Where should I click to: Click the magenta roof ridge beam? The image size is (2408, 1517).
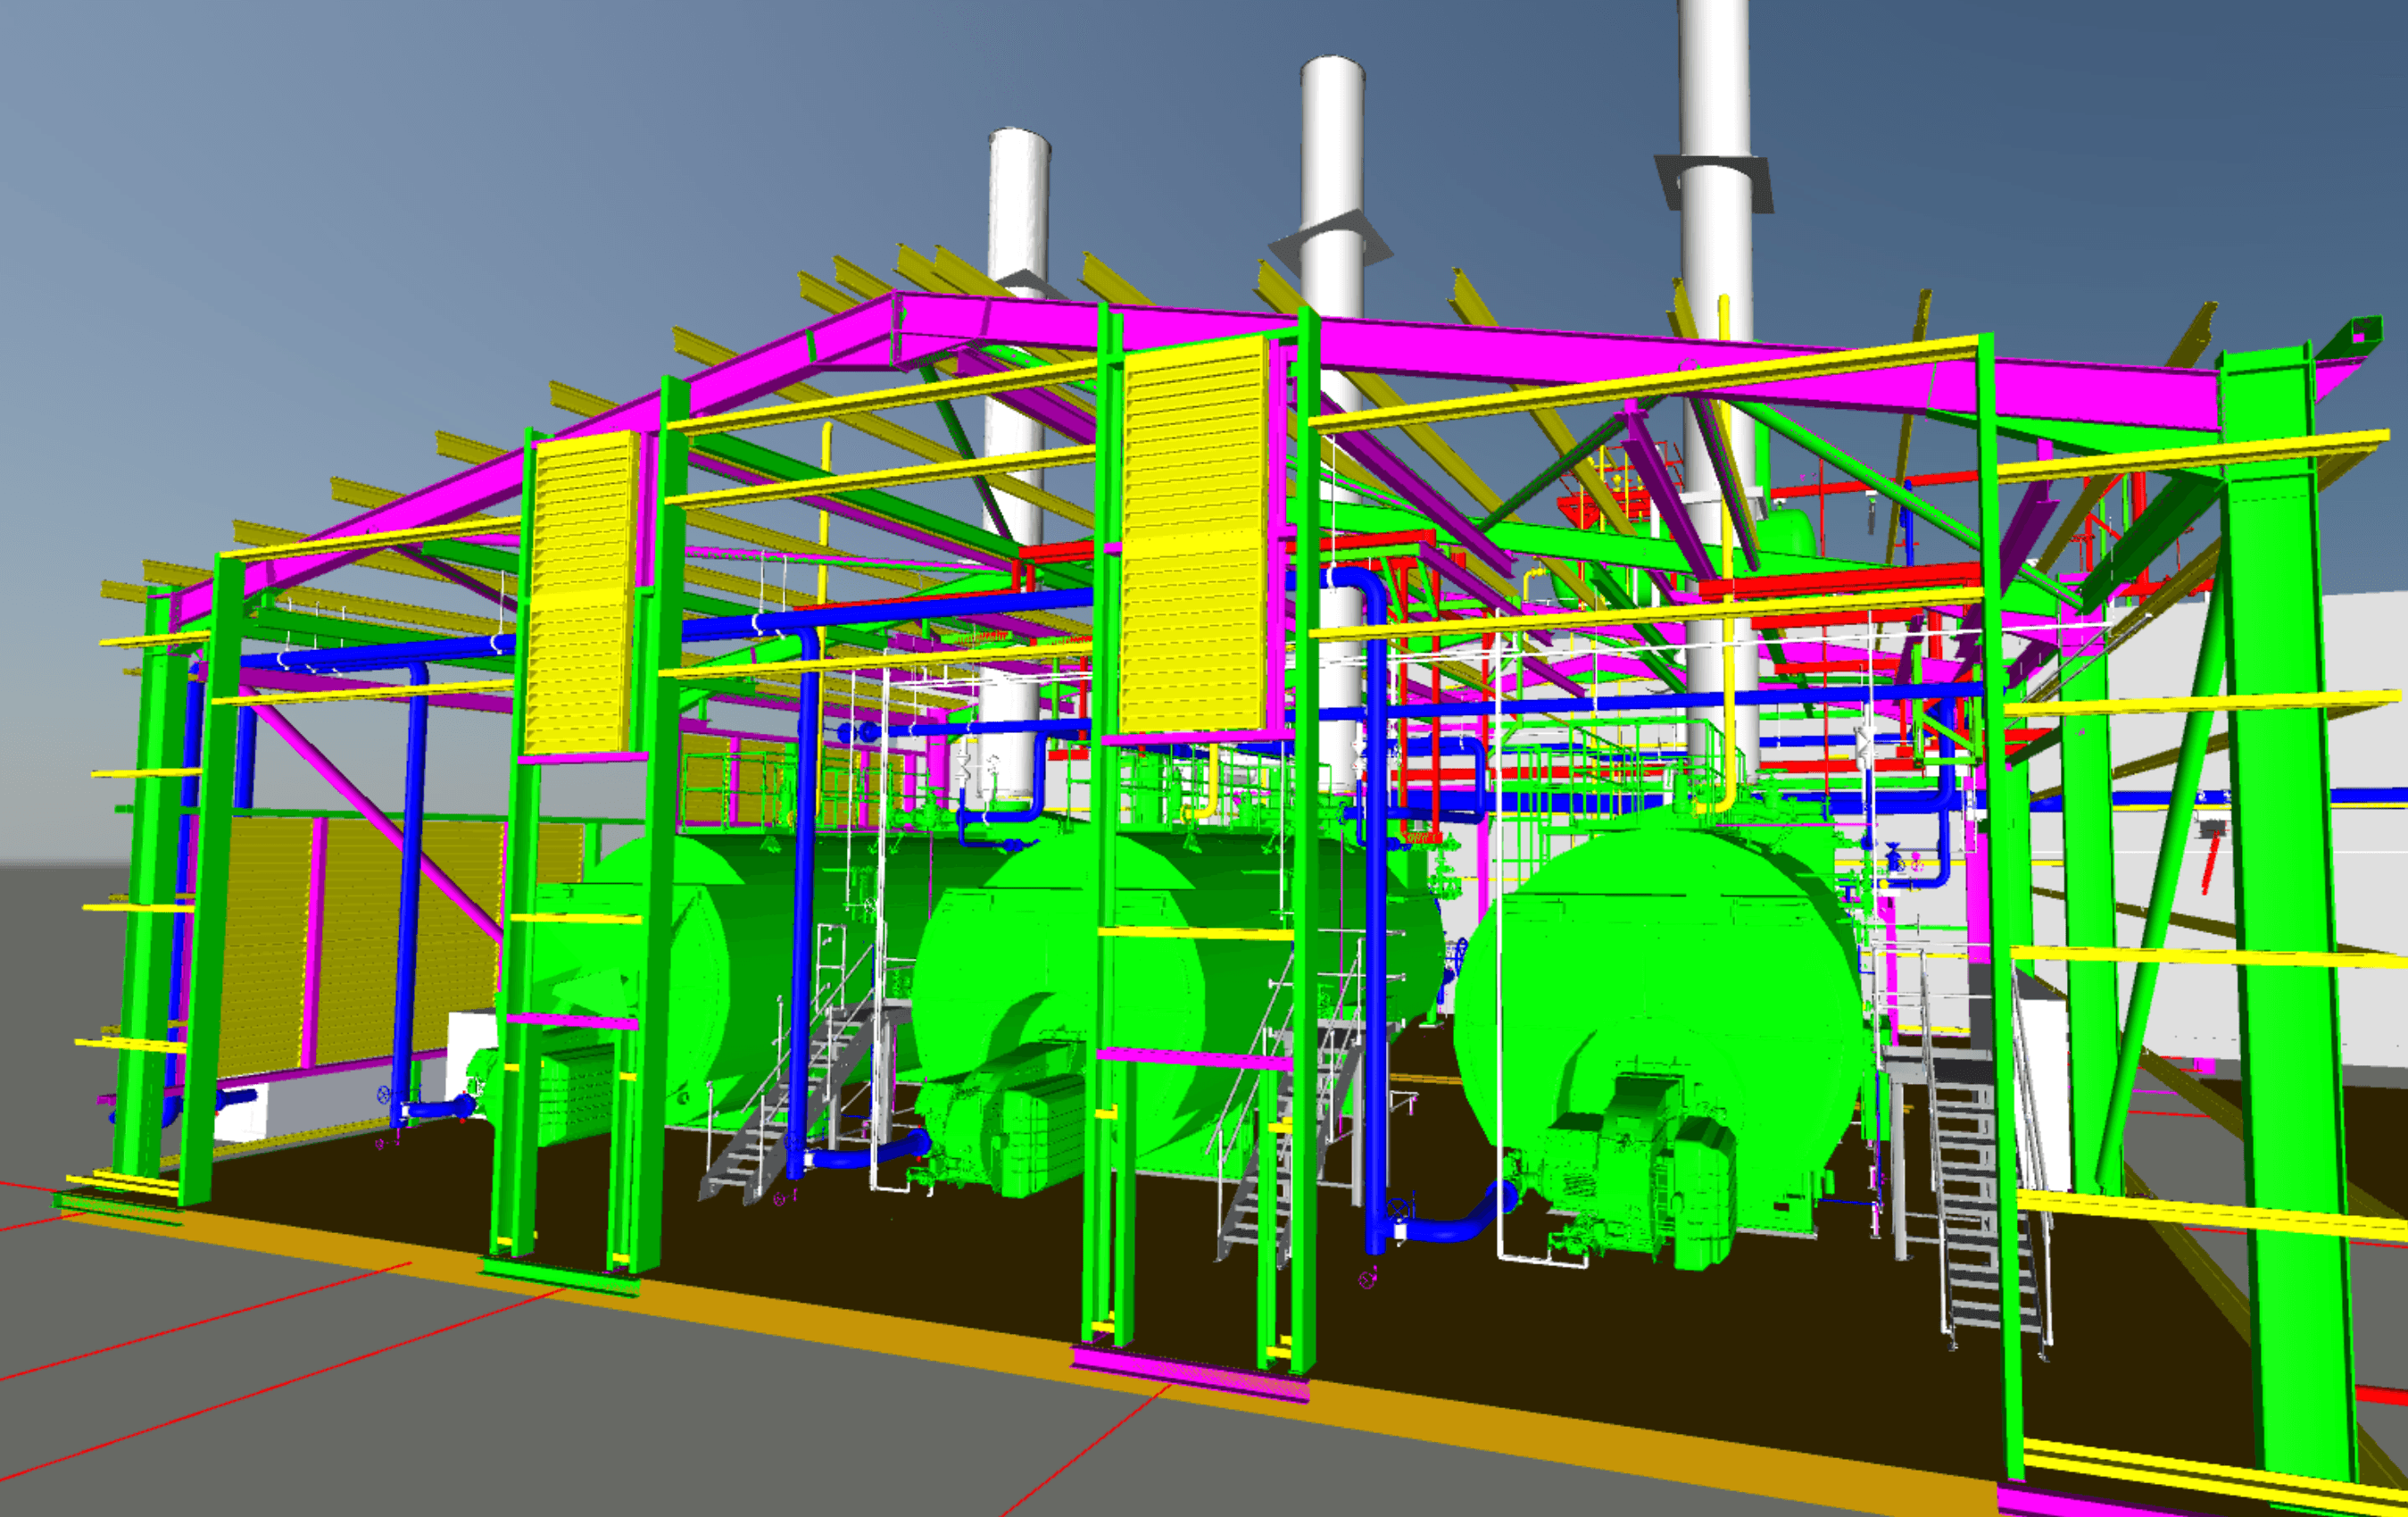coord(1400,330)
